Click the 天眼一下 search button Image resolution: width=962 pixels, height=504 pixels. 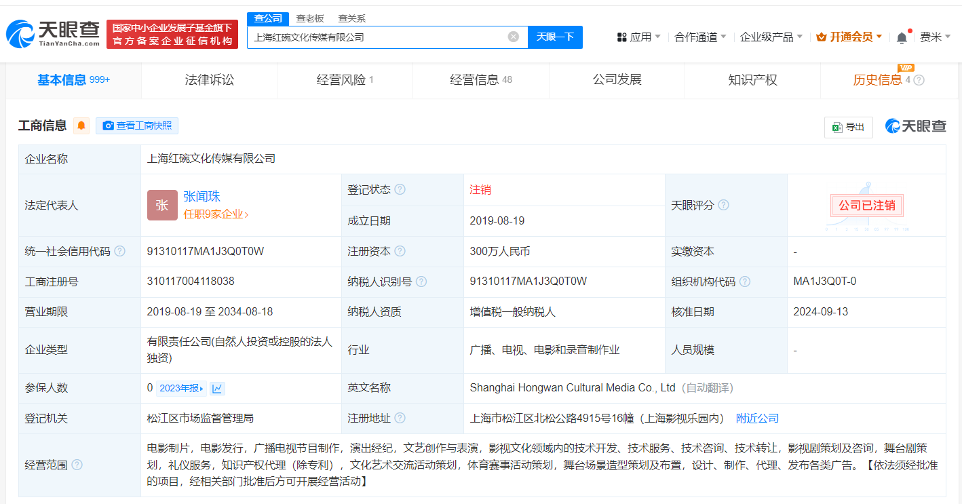coord(556,37)
